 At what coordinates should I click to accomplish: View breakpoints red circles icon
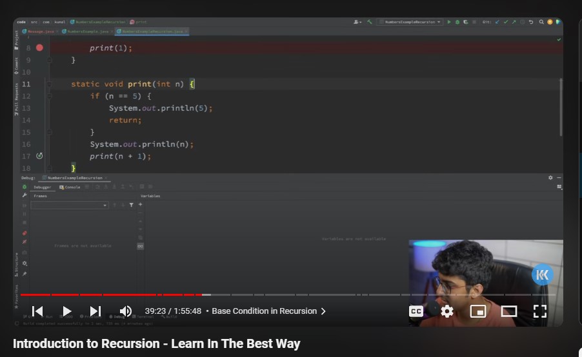(25, 233)
